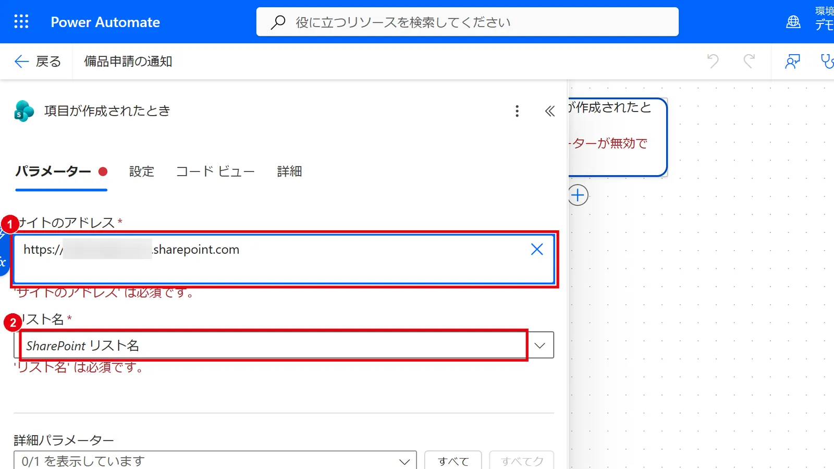
Task: Open the 詳細パラメーター dropdown
Action: click(215, 461)
